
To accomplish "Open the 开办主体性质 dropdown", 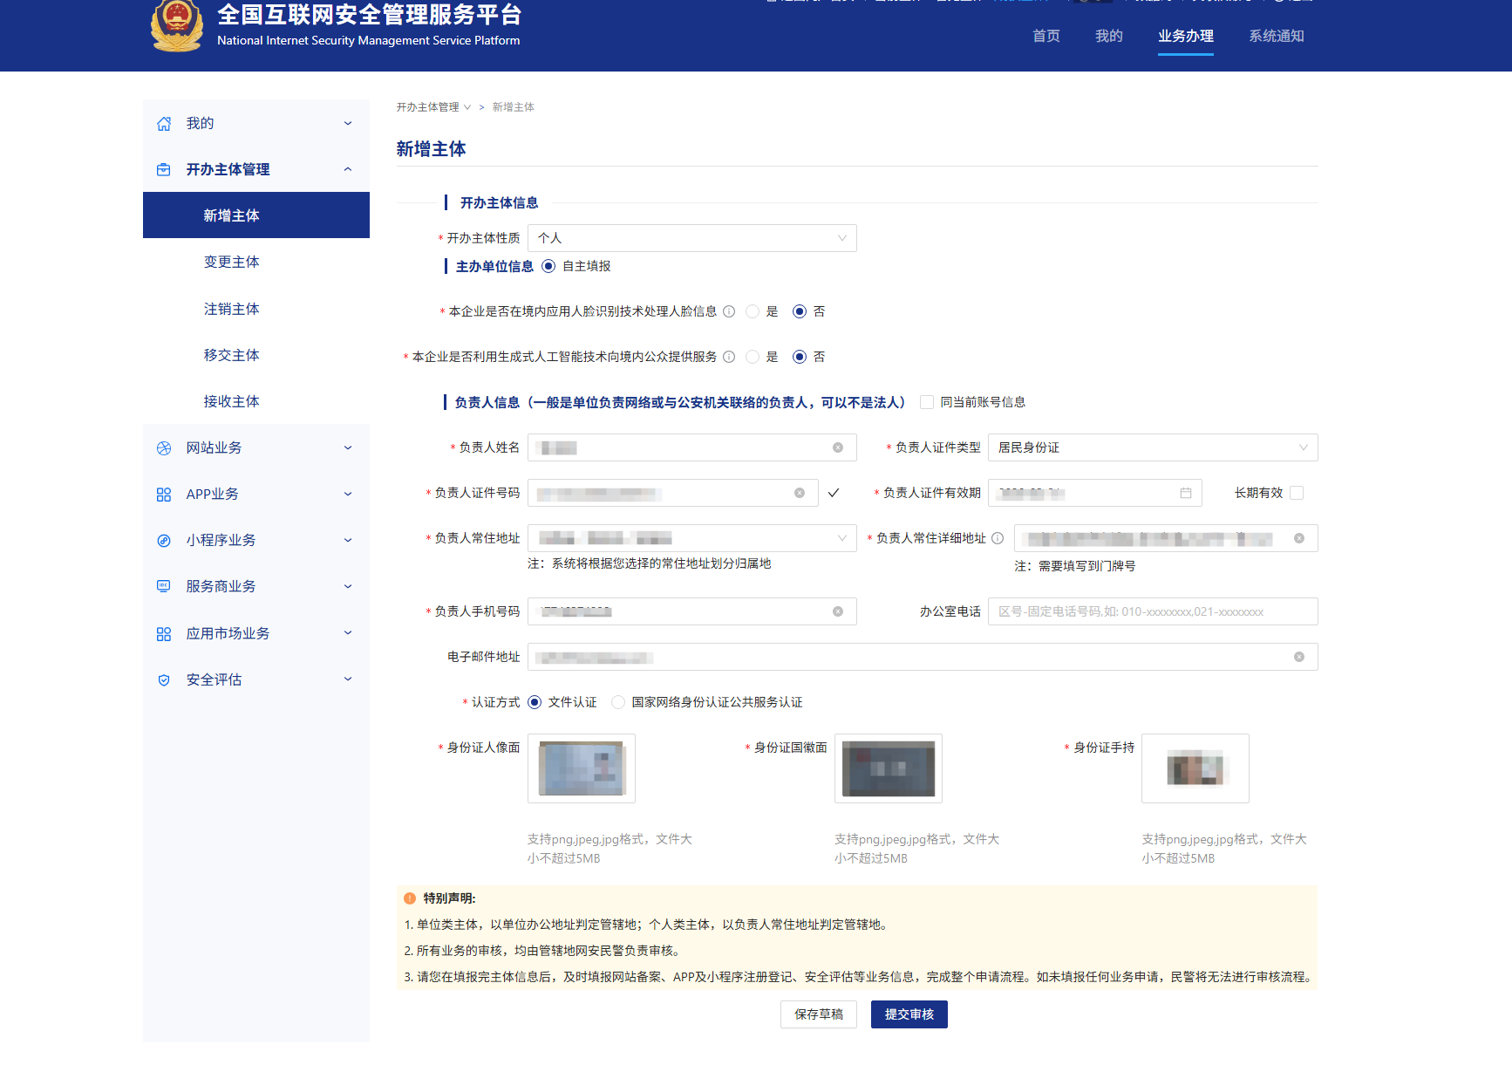I will [x=691, y=238].
